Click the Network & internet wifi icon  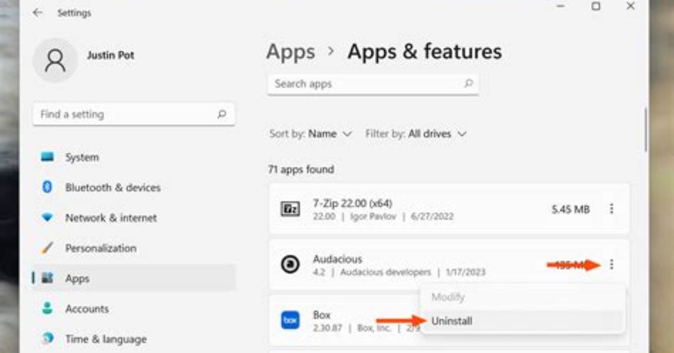click(x=47, y=218)
